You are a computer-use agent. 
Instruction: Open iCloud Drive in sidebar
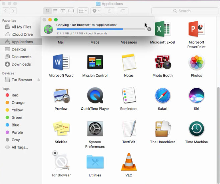[x=21, y=34]
